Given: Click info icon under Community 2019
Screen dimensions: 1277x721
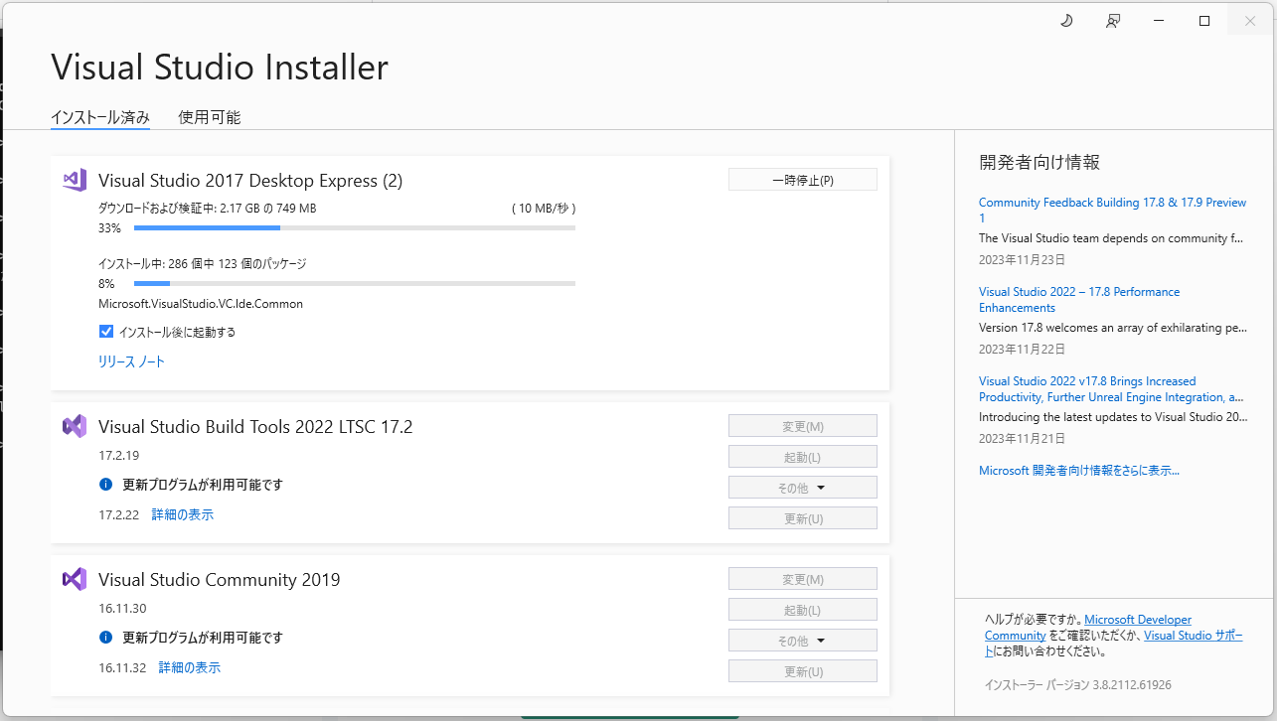Looking at the screenshot, I should point(105,638).
